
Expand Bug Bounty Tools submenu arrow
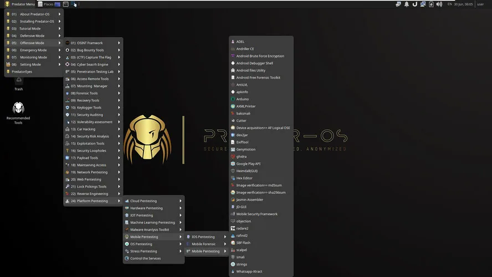click(x=119, y=50)
